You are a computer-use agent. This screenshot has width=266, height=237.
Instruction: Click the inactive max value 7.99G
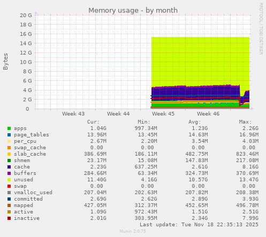[250, 218]
